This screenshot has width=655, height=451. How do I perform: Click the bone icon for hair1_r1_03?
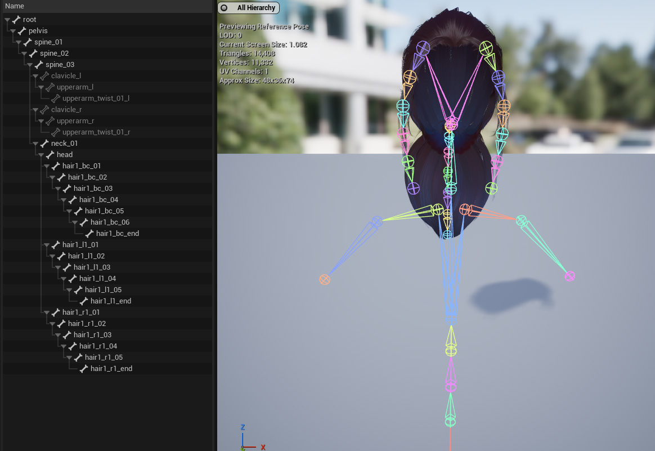point(67,335)
